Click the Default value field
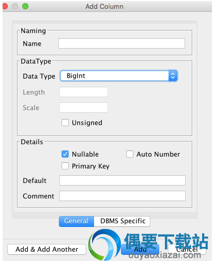The width and height of the screenshot is (214, 261). click(123, 180)
